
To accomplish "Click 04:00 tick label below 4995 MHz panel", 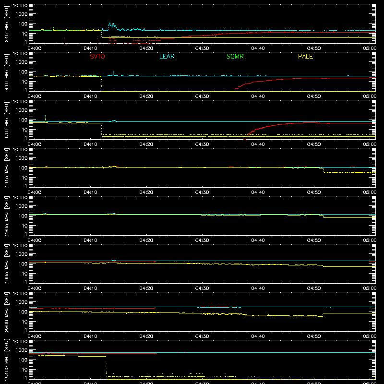I will pyautogui.click(x=35, y=288).
